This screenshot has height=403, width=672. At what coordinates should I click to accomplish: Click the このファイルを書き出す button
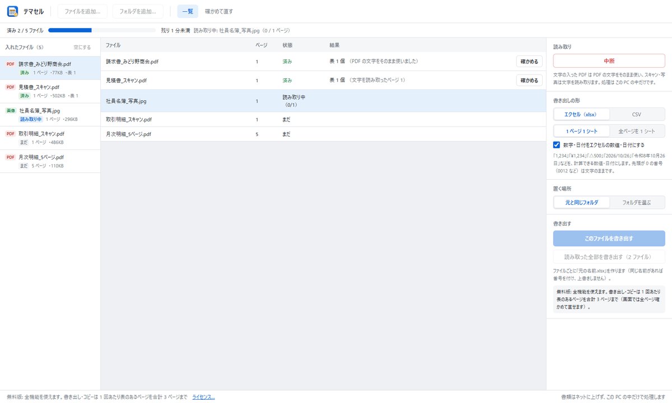(609, 238)
